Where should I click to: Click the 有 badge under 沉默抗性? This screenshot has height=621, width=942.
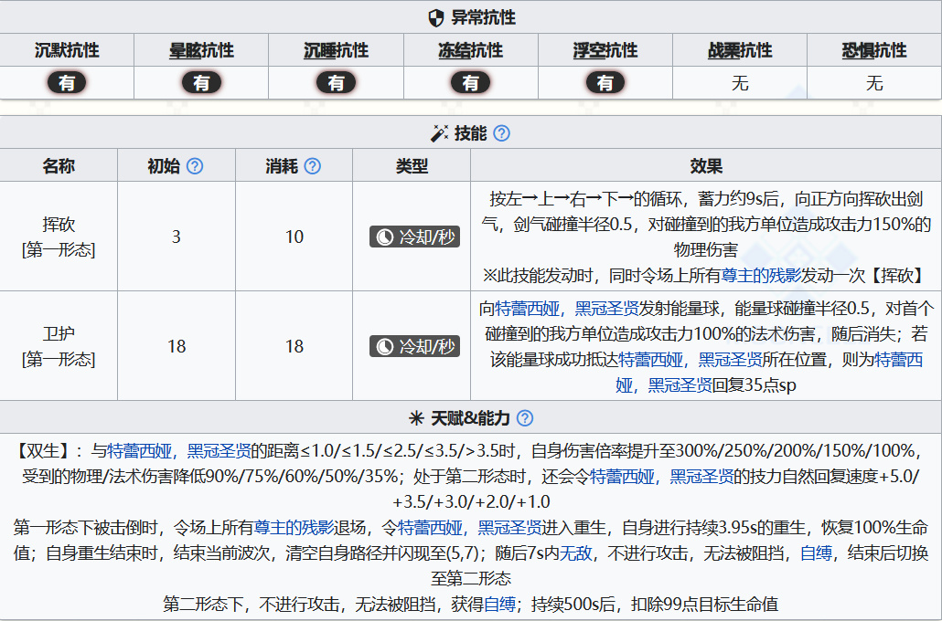coord(67,83)
